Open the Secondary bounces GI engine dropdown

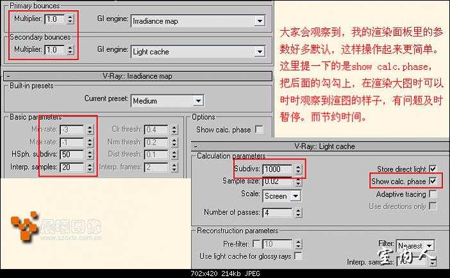pos(198,52)
